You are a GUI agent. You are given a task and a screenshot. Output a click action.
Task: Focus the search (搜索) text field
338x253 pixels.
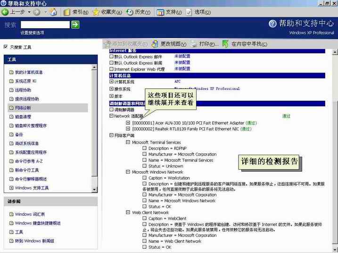click(45, 25)
